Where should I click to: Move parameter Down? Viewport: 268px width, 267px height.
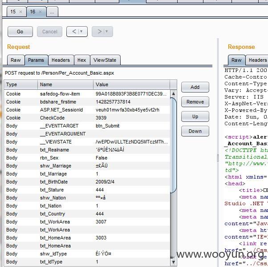click(x=195, y=131)
